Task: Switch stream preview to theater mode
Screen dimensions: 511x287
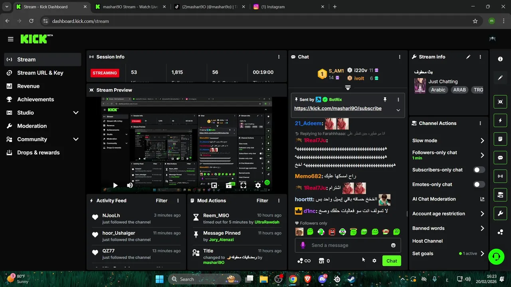Action: [229, 185]
